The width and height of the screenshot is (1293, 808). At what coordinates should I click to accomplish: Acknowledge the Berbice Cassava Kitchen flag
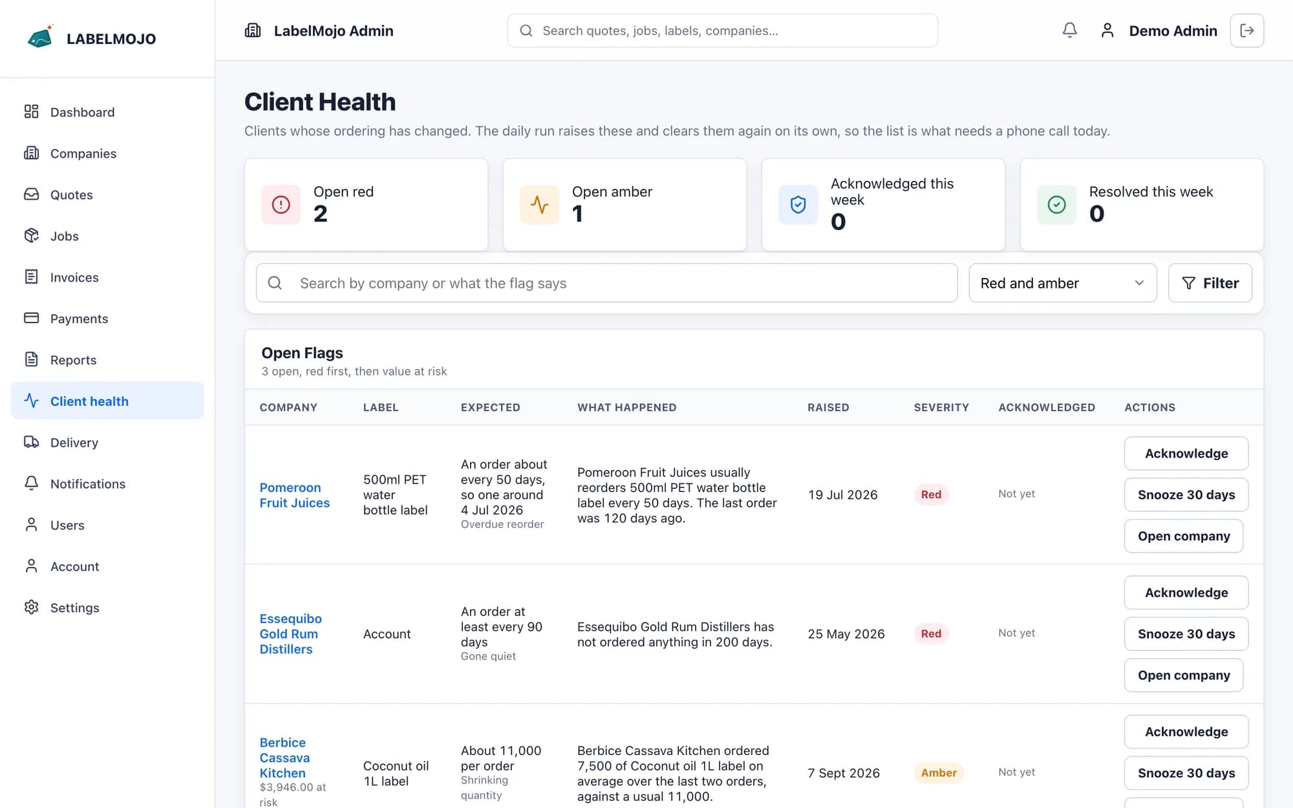tap(1186, 732)
